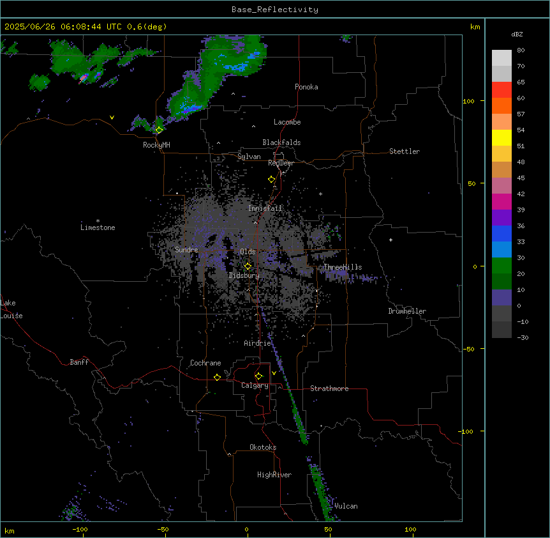Click the Stettler label

click(x=405, y=151)
